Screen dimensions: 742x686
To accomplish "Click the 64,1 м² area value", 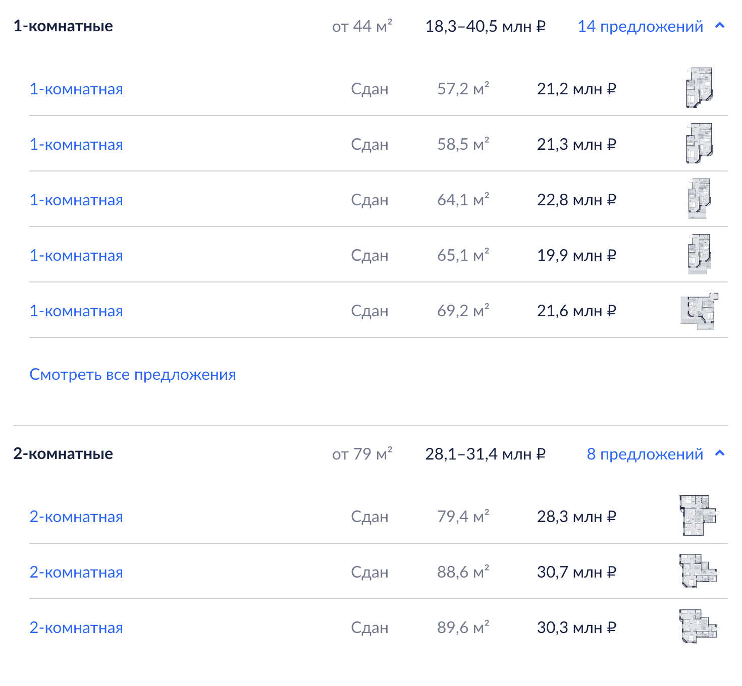I will pos(463,199).
